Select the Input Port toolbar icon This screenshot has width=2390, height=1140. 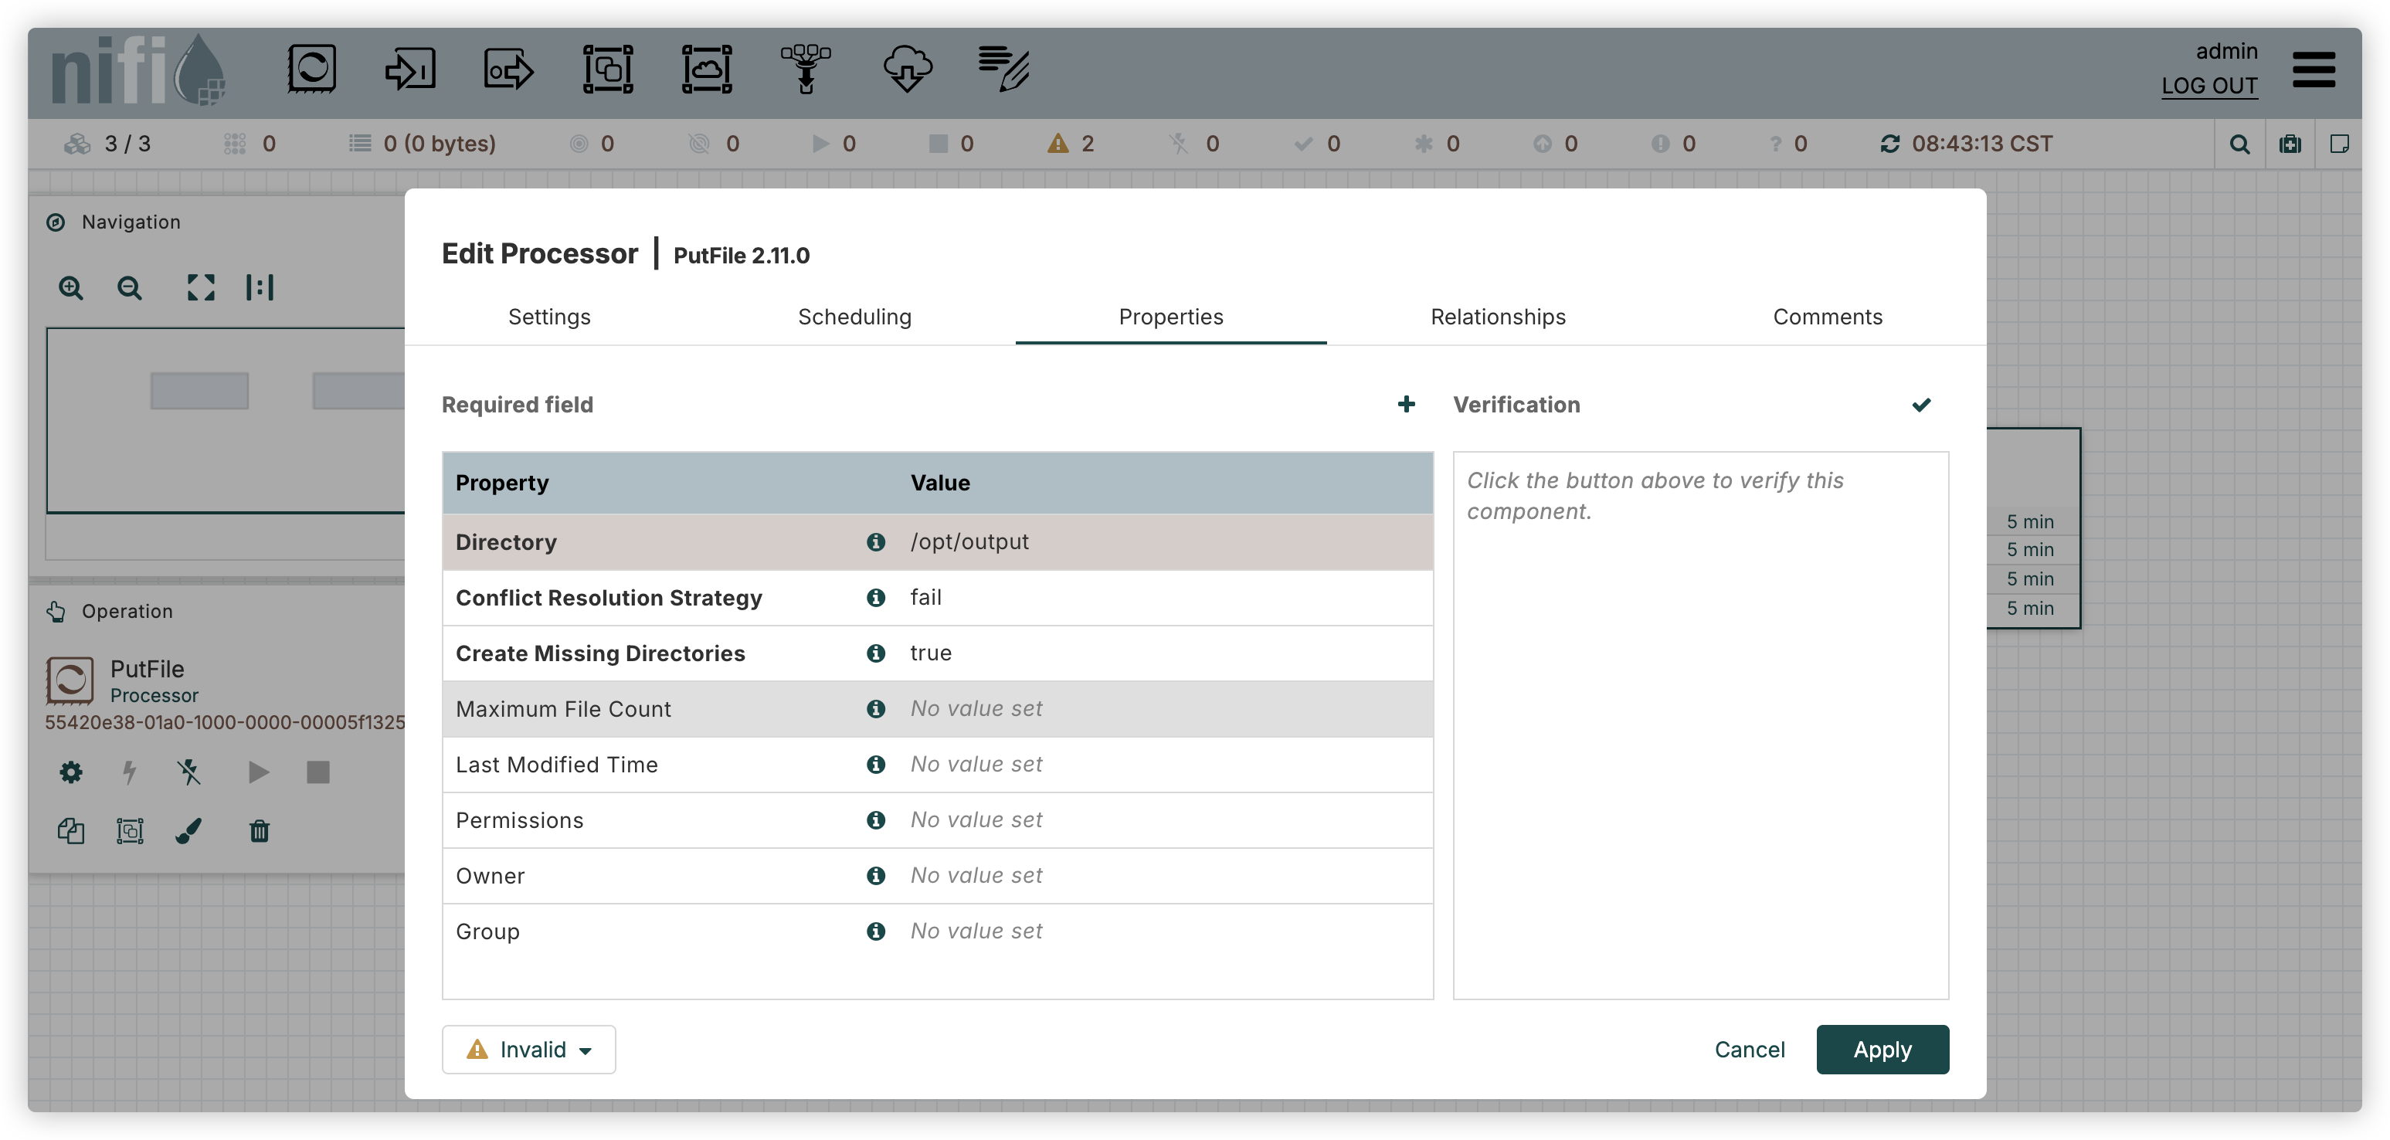(x=410, y=70)
